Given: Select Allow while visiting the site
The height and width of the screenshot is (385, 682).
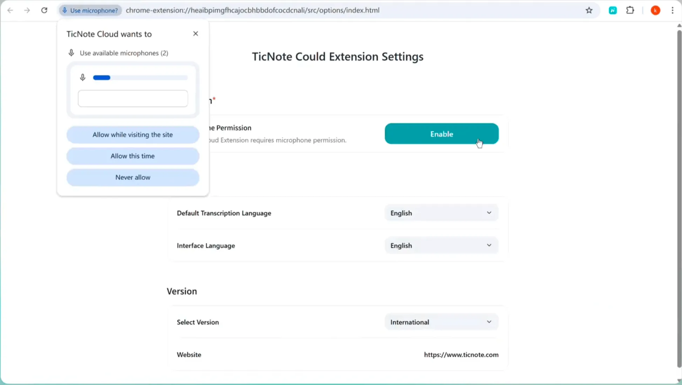Looking at the screenshot, I should click(x=133, y=135).
